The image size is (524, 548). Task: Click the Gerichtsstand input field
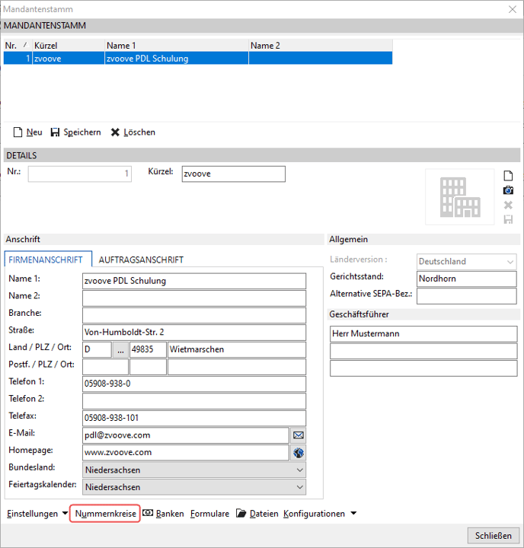click(x=466, y=279)
